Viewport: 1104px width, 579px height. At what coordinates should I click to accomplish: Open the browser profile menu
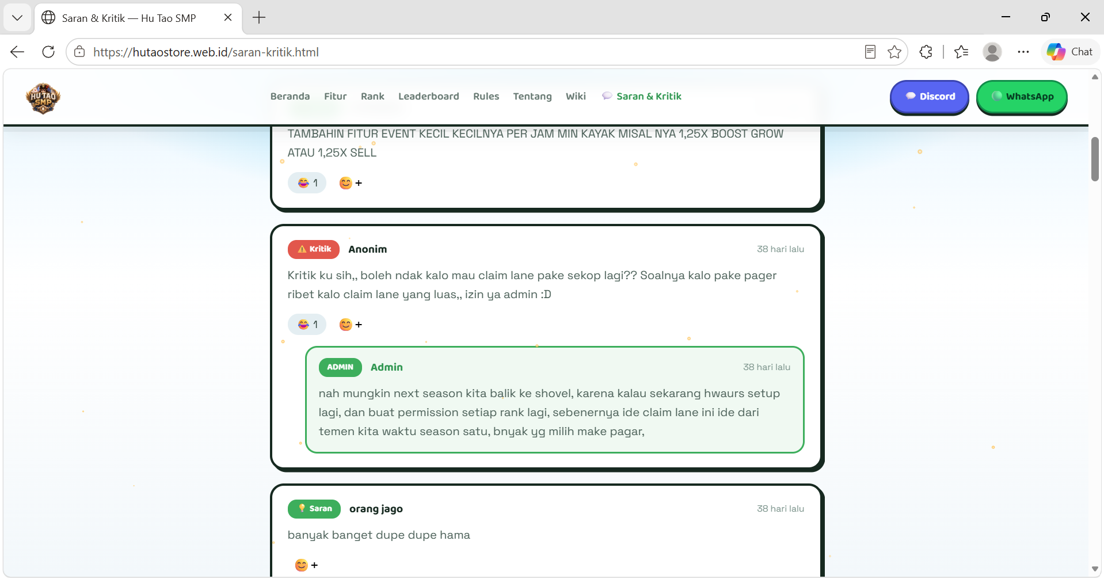click(x=992, y=52)
